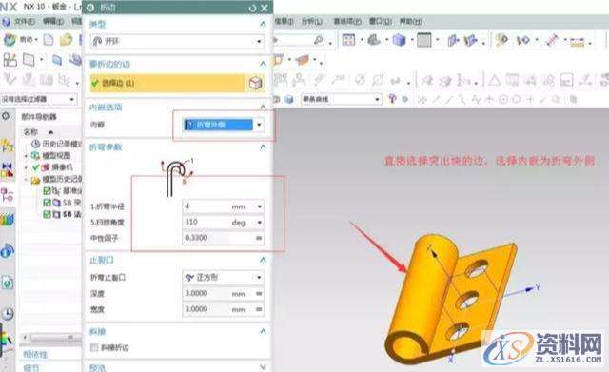The height and width of the screenshot is (372, 609).
Task: Toggle the 基准坐标系 feature checkbox in the tree
Action: pyautogui.click(x=47, y=190)
